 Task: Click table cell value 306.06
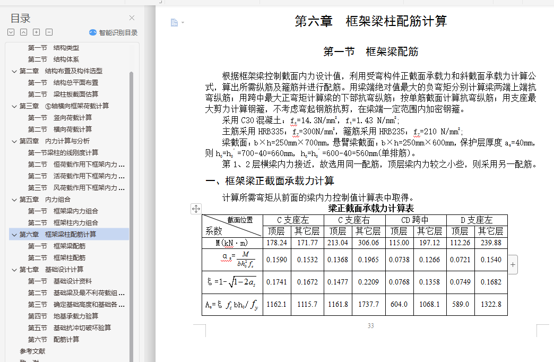(368, 243)
